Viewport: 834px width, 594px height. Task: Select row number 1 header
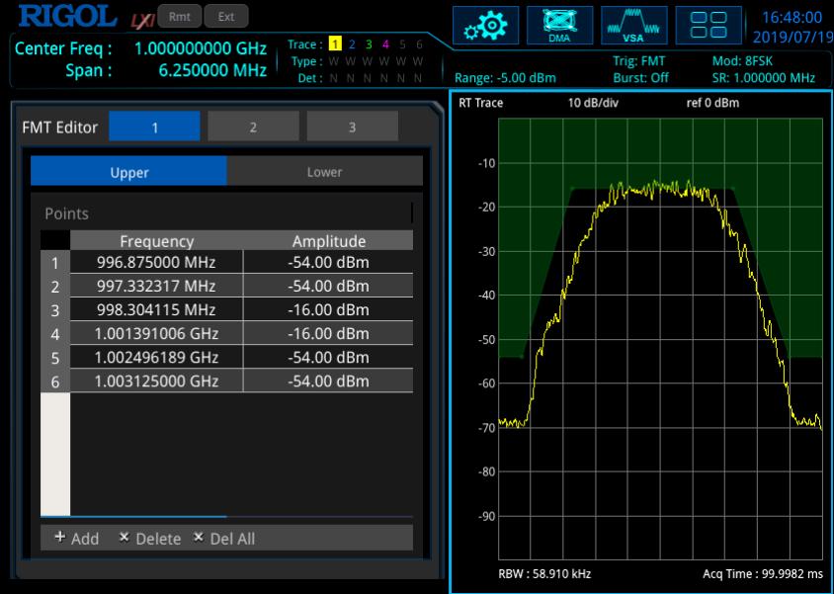[55, 263]
